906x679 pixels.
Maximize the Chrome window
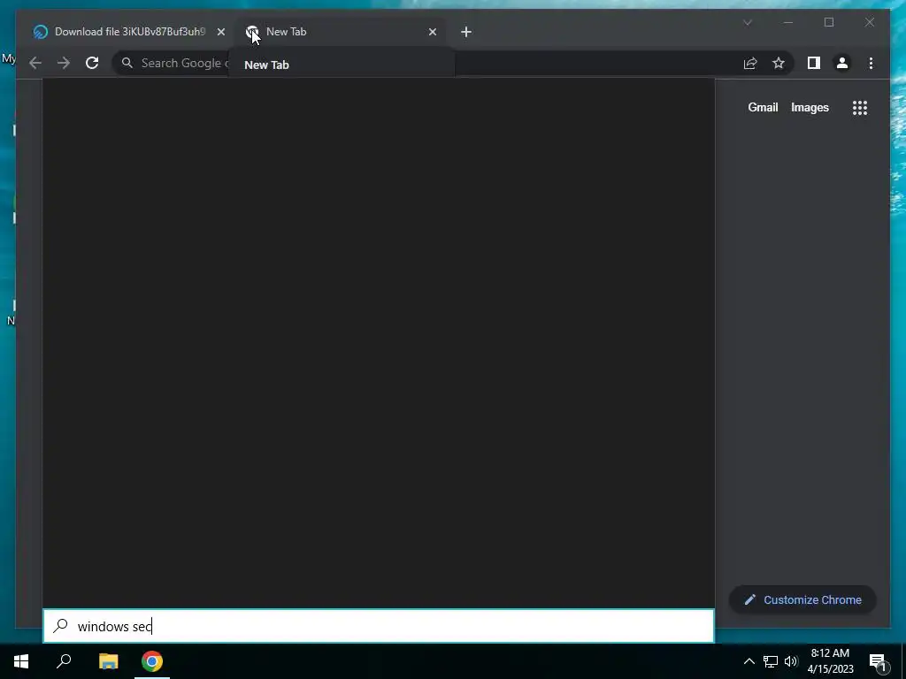point(828,22)
